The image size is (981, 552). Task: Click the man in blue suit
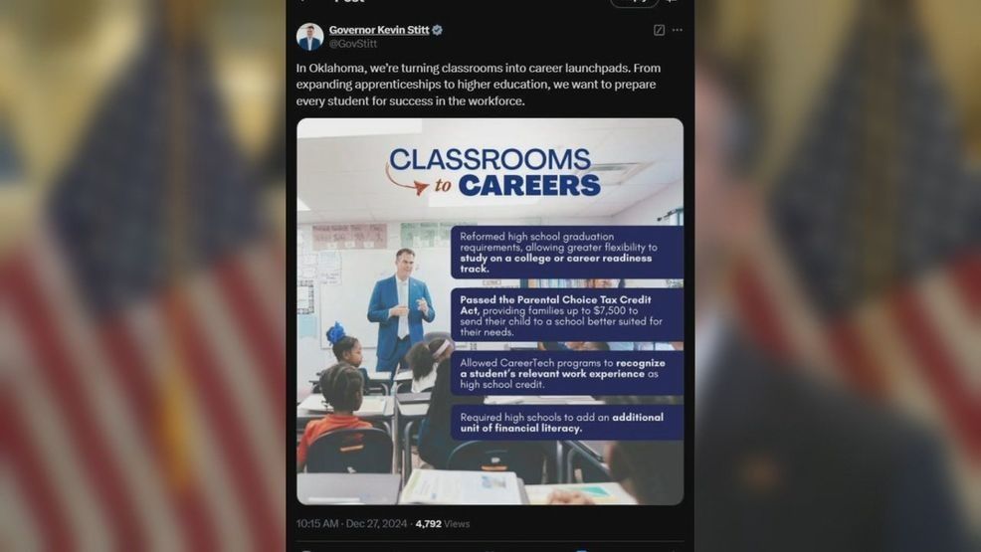pos(400,310)
